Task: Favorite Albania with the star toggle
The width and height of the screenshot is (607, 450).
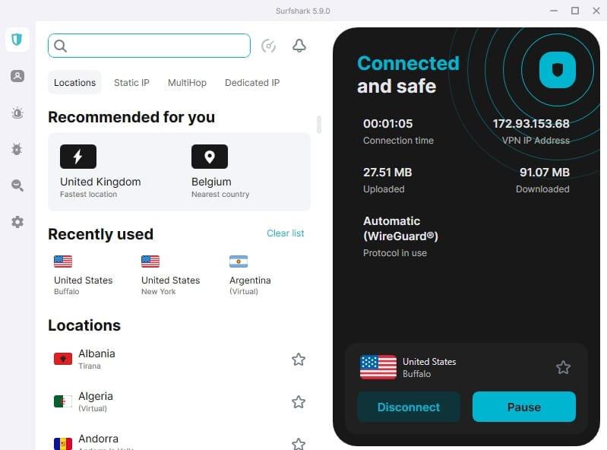Action: pyautogui.click(x=299, y=360)
